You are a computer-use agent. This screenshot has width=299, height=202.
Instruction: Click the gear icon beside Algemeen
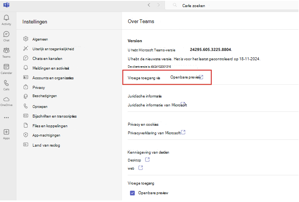coord(26,39)
